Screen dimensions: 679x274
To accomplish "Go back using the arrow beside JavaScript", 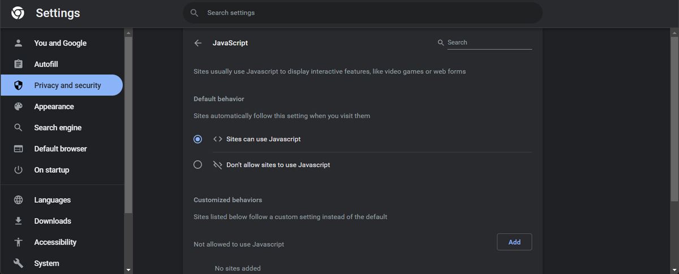I will (x=197, y=43).
